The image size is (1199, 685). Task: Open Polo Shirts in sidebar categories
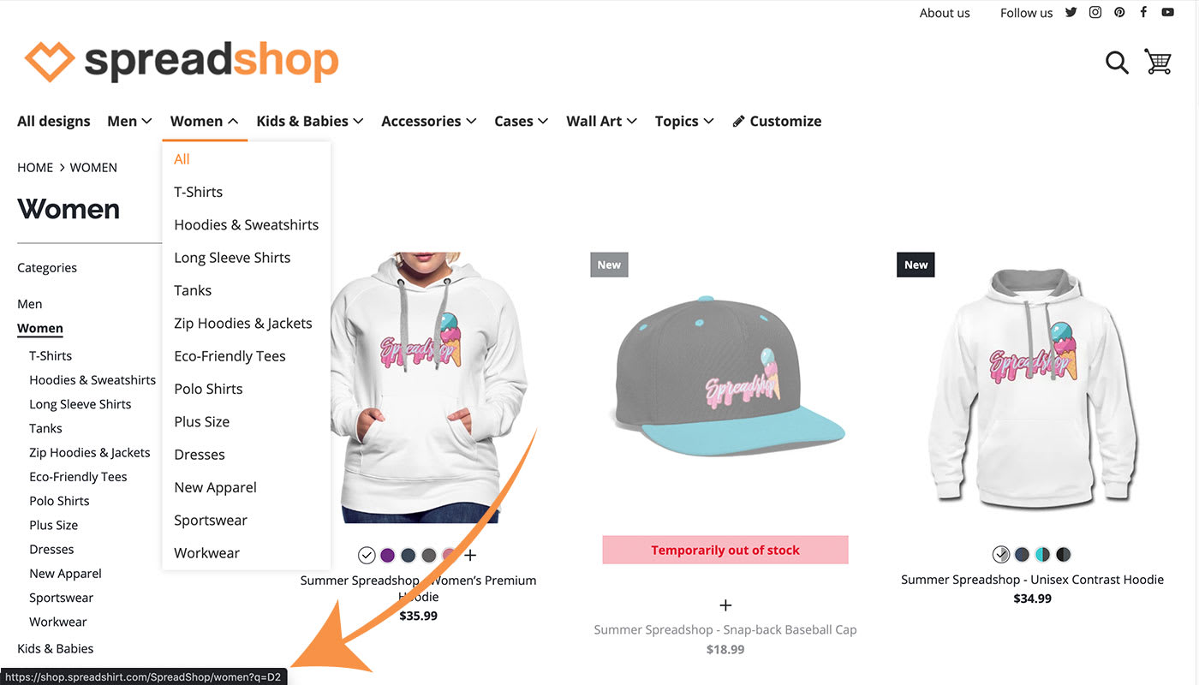(x=59, y=501)
